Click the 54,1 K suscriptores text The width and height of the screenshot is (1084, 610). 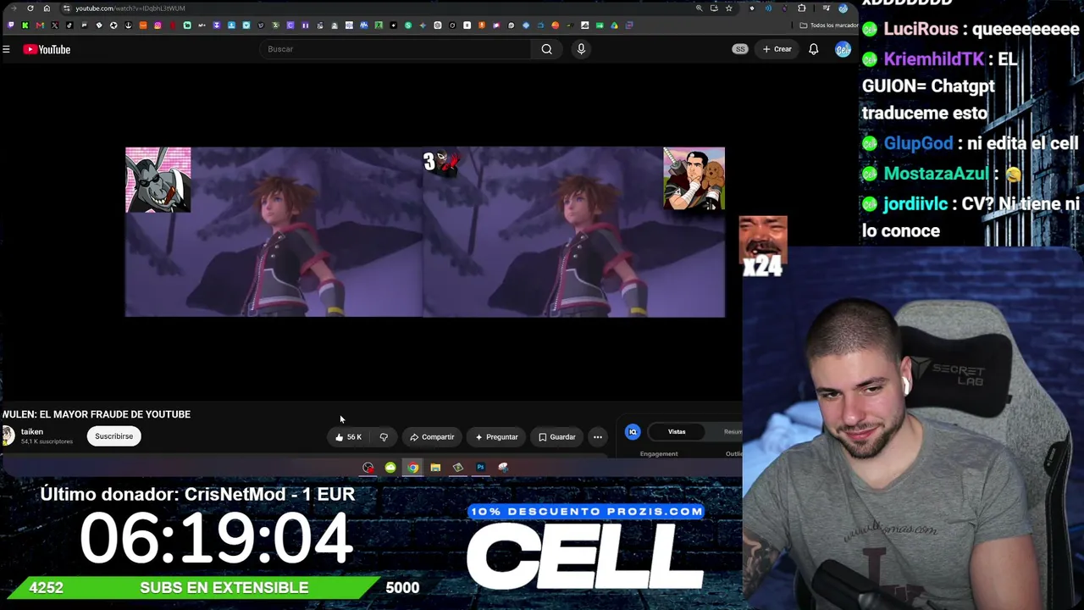pyautogui.click(x=47, y=442)
